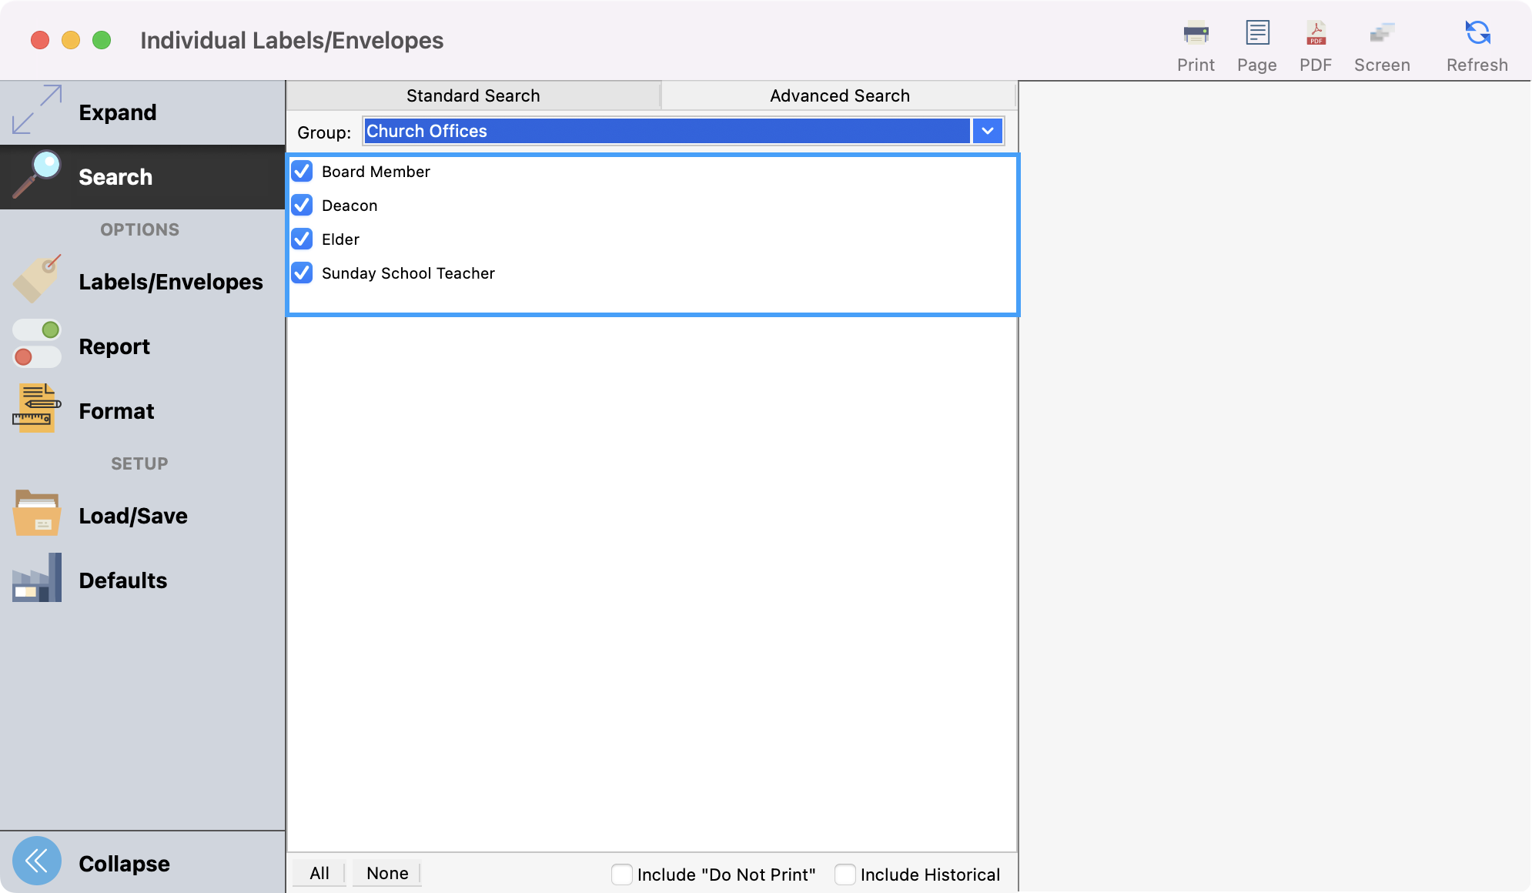Click the Print toolbar icon

[1196, 35]
